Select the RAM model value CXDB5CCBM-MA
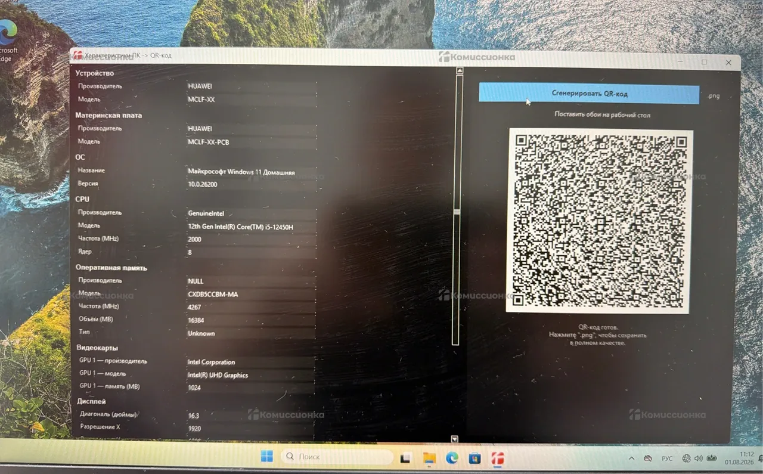Image resolution: width=763 pixels, height=474 pixels. (x=213, y=294)
